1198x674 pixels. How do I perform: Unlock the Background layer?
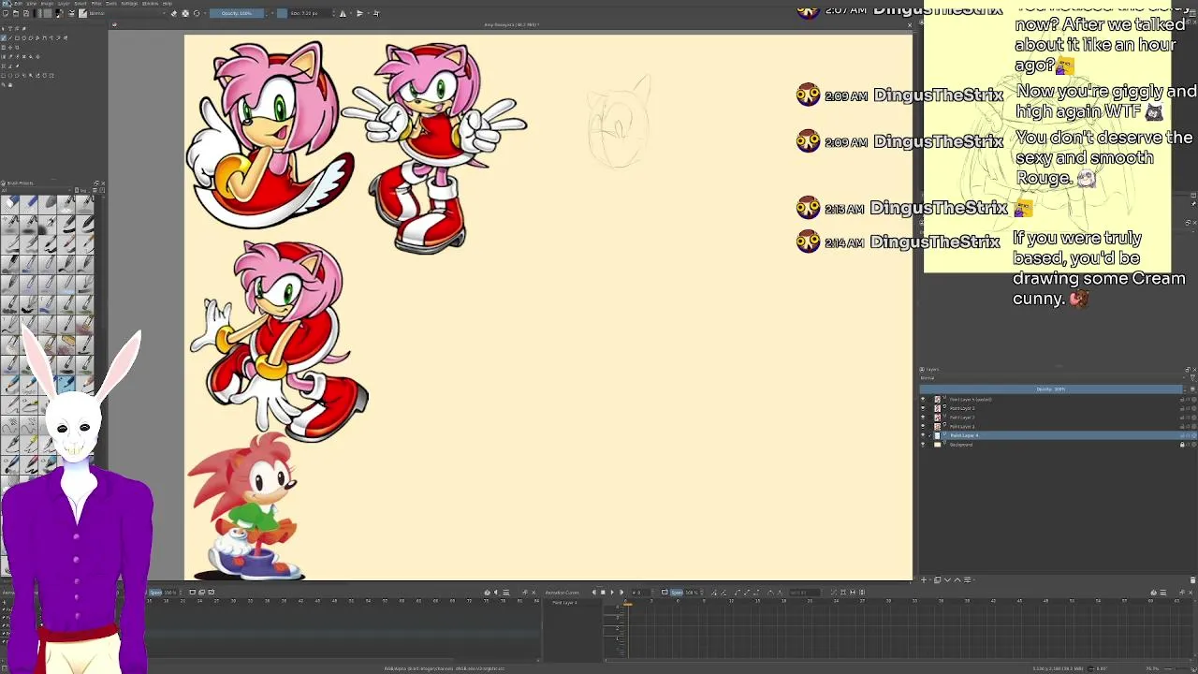click(x=1182, y=445)
